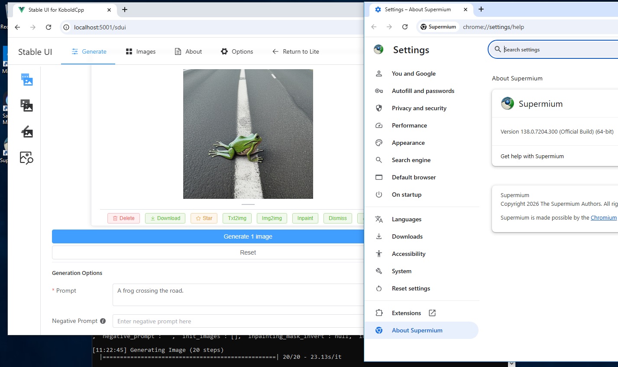Open the image interrogate sidebar icon in Stable UI
Viewport: 618px width, 367px height.
pos(27,158)
